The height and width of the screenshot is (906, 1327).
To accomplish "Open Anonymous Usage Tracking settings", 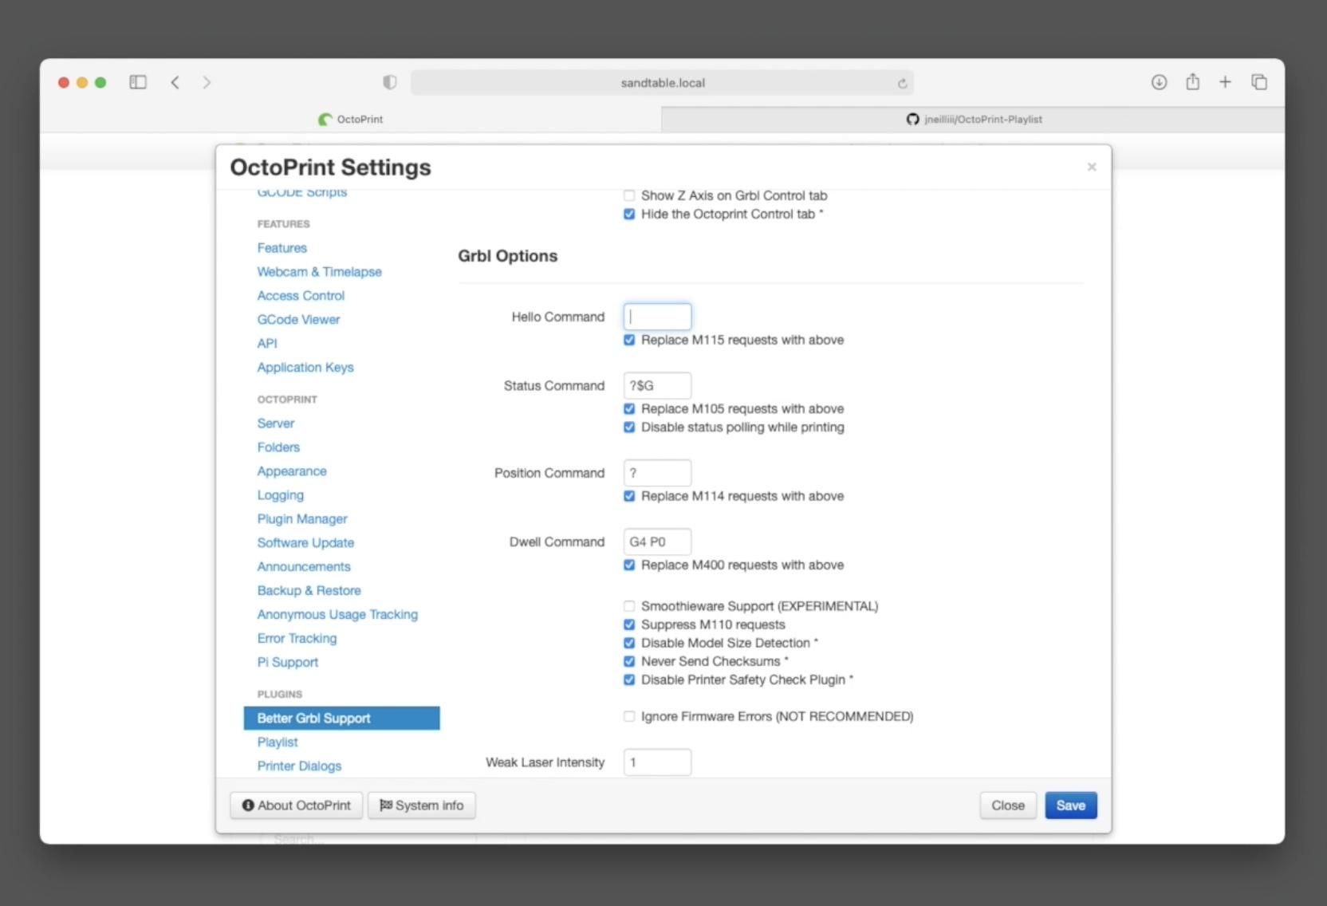I will [x=337, y=615].
